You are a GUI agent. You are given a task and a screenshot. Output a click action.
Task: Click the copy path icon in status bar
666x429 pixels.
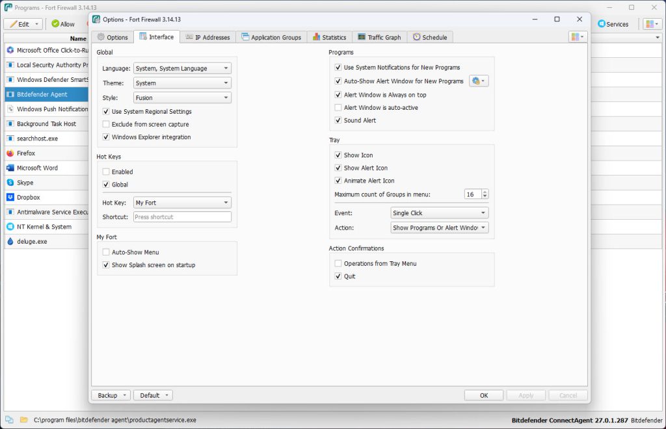[9, 420]
